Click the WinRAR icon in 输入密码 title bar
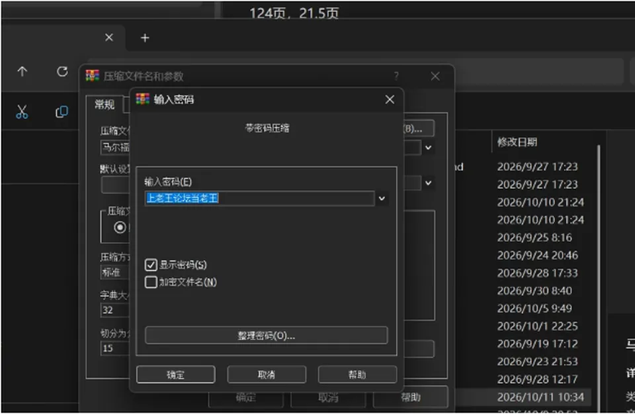The width and height of the screenshot is (635, 414). (x=143, y=99)
